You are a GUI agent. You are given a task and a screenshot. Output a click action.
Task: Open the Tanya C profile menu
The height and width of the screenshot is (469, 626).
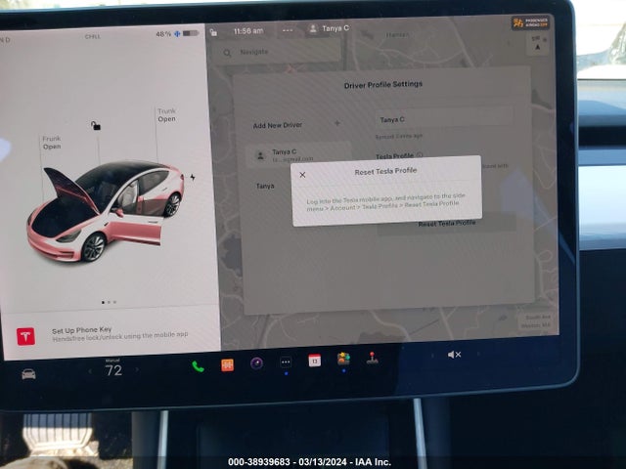point(330,28)
